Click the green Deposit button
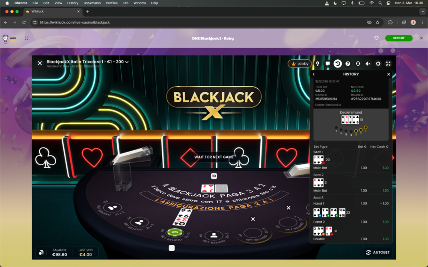This screenshot has height=267, width=428. click(398, 38)
